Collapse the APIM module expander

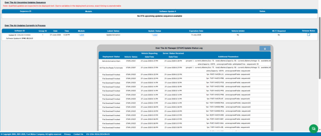click(x=79, y=35)
